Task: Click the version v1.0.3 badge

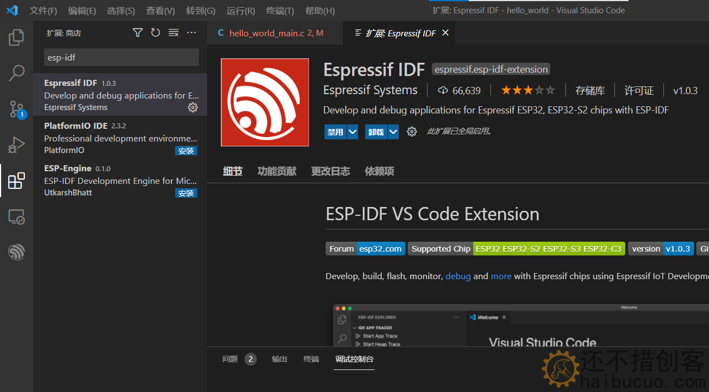Action: (x=661, y=249)
